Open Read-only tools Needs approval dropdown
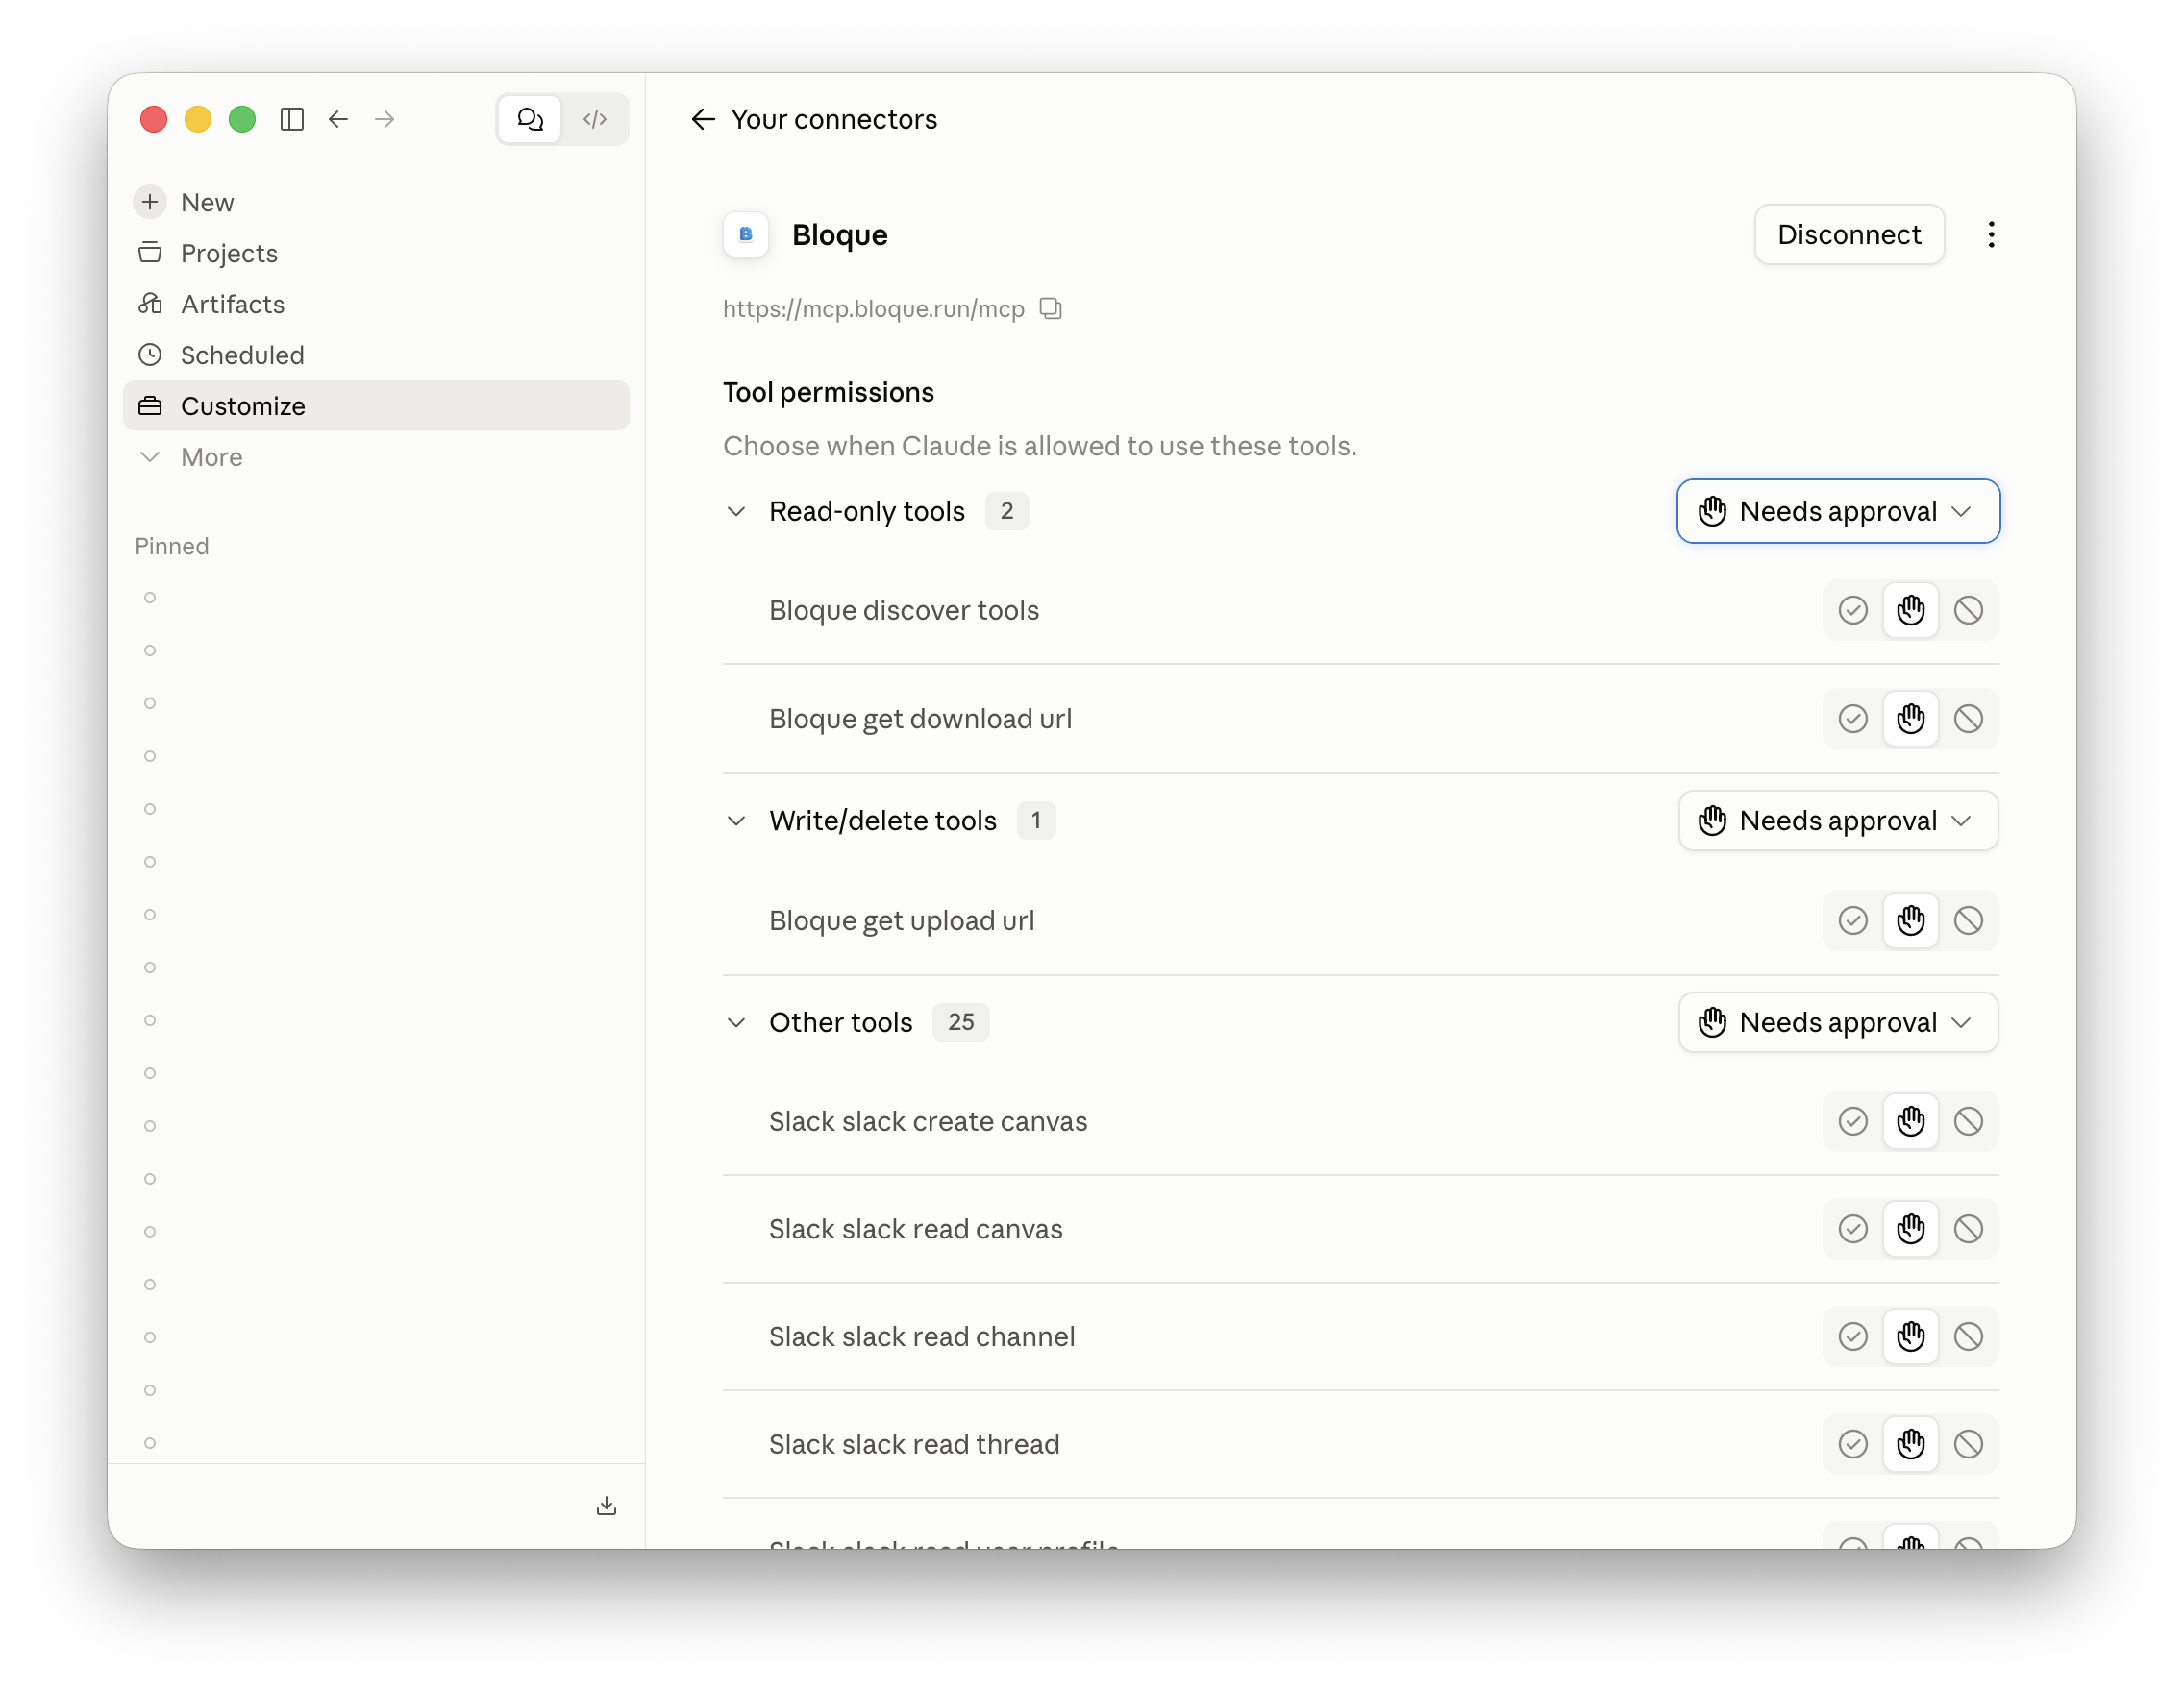The width and height of the screenshot is (2184, 1691). 1838,512
